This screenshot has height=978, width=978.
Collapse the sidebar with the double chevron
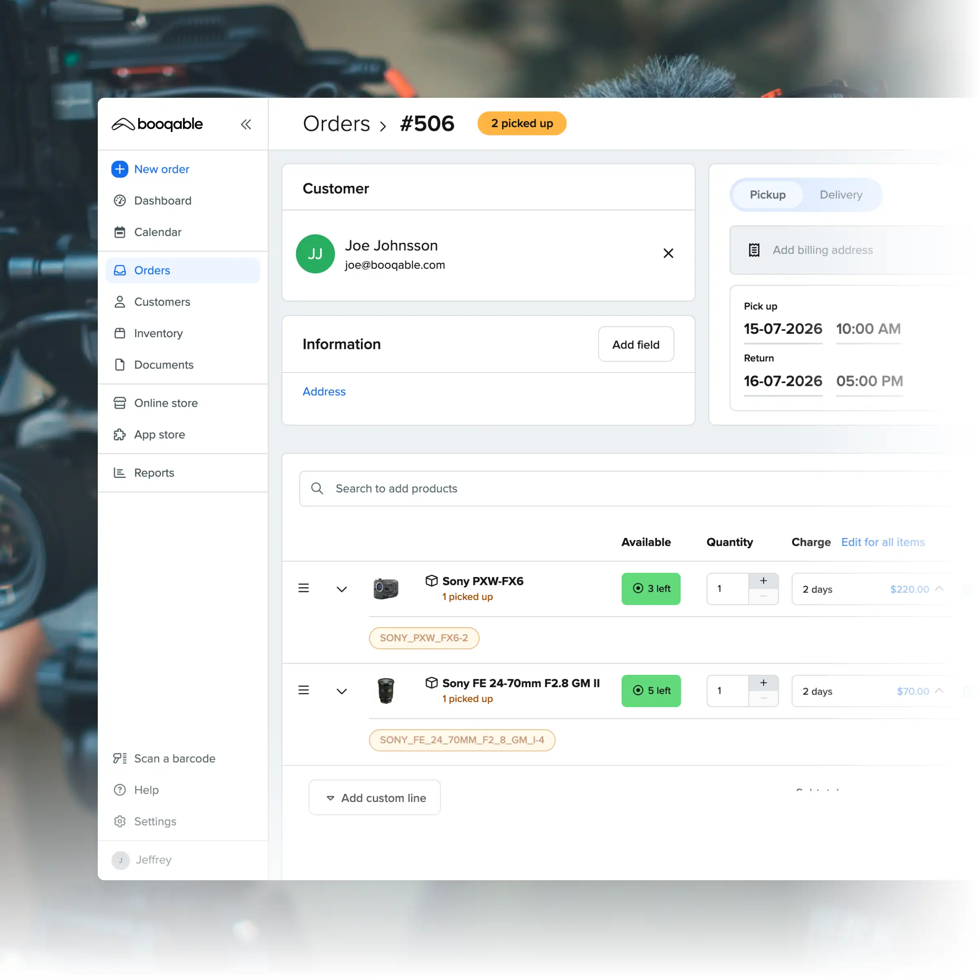click(247, 124)
